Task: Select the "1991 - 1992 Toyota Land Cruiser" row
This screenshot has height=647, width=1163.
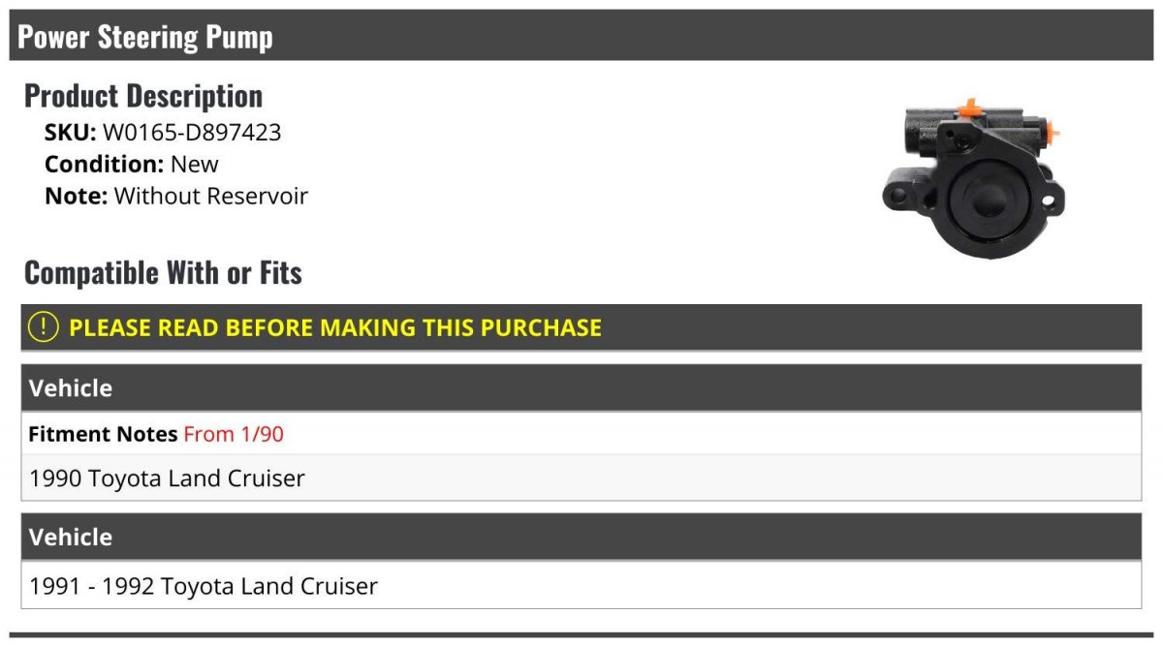Action: pos(204,586)
